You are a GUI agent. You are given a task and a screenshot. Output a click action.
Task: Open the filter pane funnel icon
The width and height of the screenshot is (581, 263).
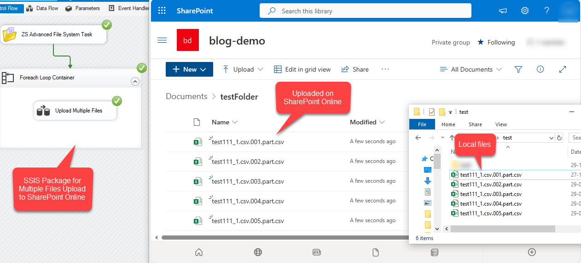[518, 69]
